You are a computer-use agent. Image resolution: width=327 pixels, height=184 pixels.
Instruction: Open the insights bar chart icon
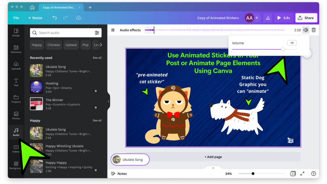268,18
